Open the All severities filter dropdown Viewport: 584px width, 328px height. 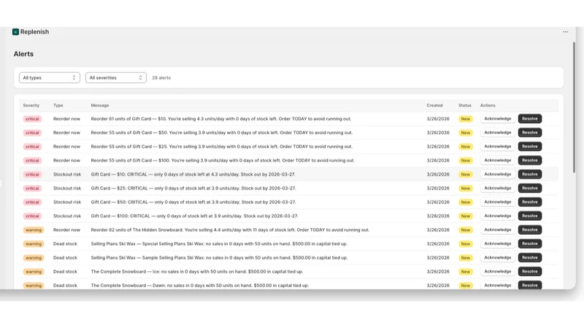tap(116, 78)
